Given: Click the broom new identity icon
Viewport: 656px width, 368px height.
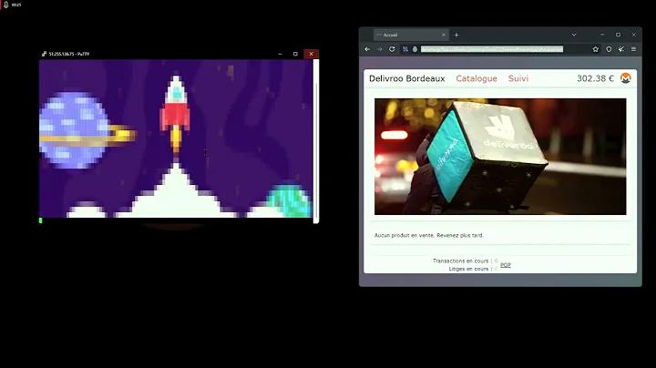Looking at the screenshot, I should point(621,49).
